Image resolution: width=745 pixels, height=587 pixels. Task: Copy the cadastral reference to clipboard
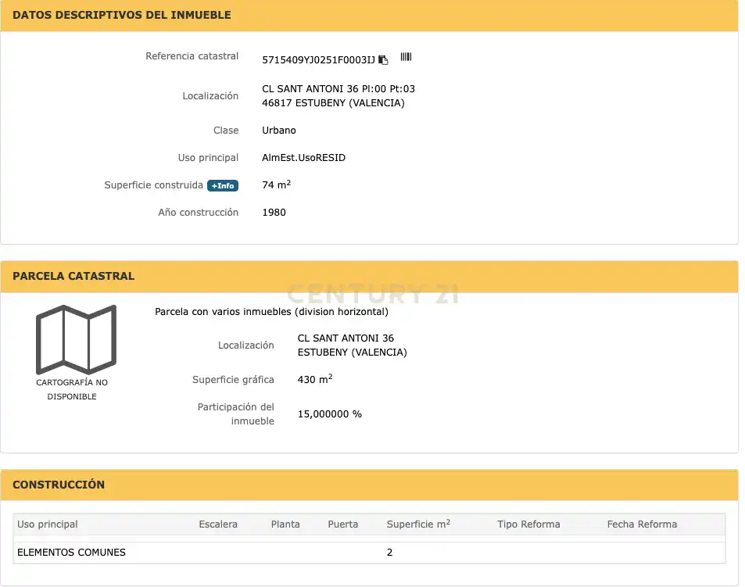(383, 60)
